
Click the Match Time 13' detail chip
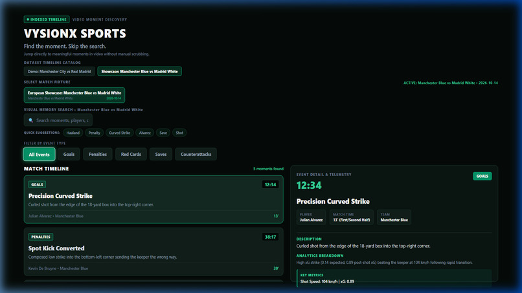coord(351,217)
